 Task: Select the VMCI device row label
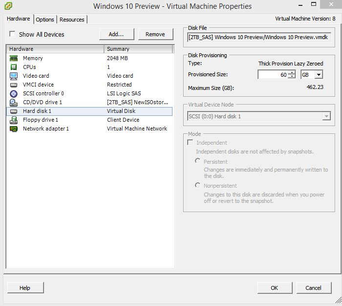[39, 85]
